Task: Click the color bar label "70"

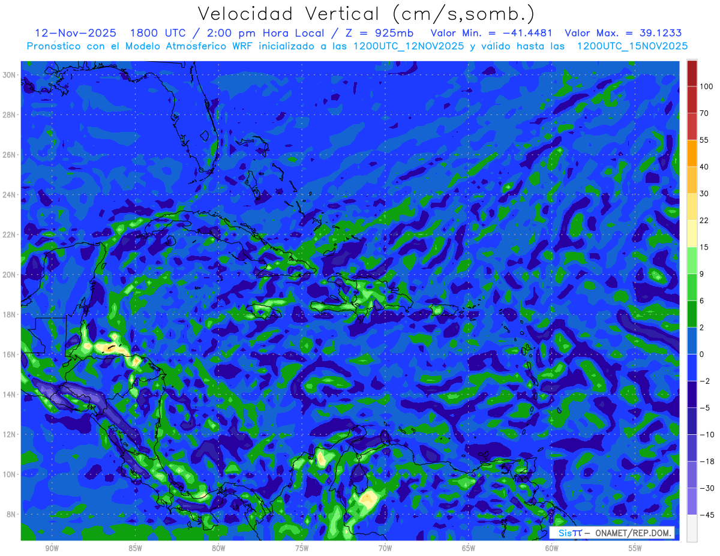Action: [704, 113]
